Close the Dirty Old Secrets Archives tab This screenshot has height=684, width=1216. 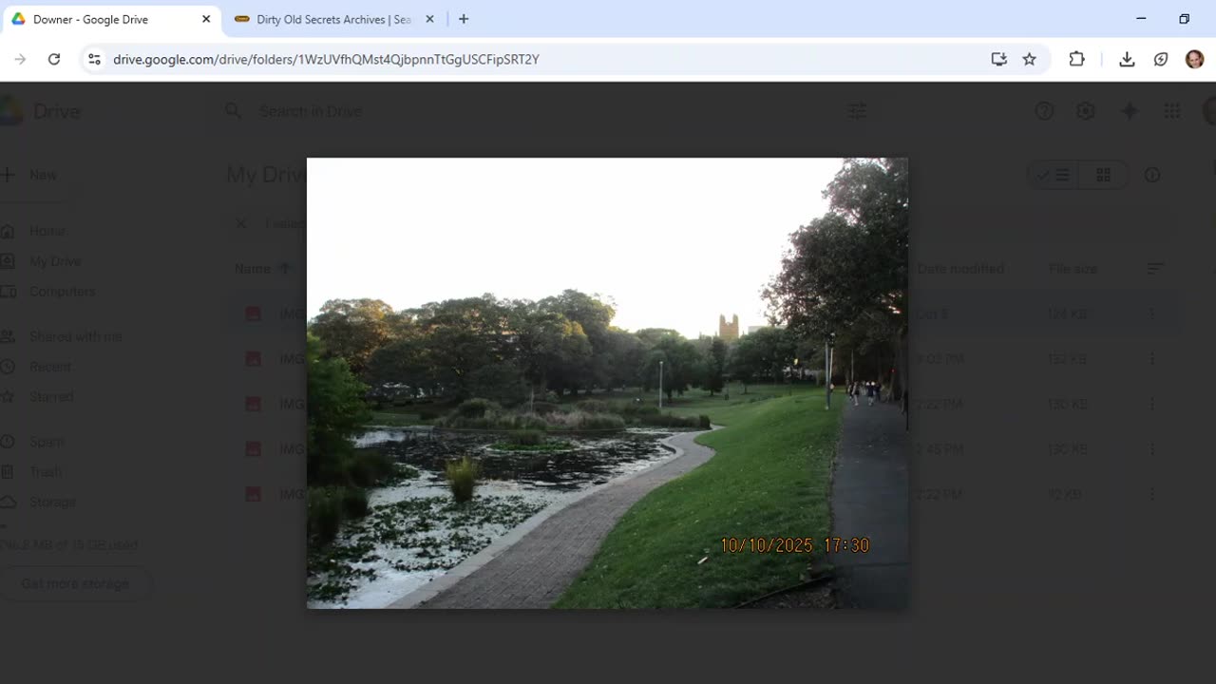click(429, 19)
